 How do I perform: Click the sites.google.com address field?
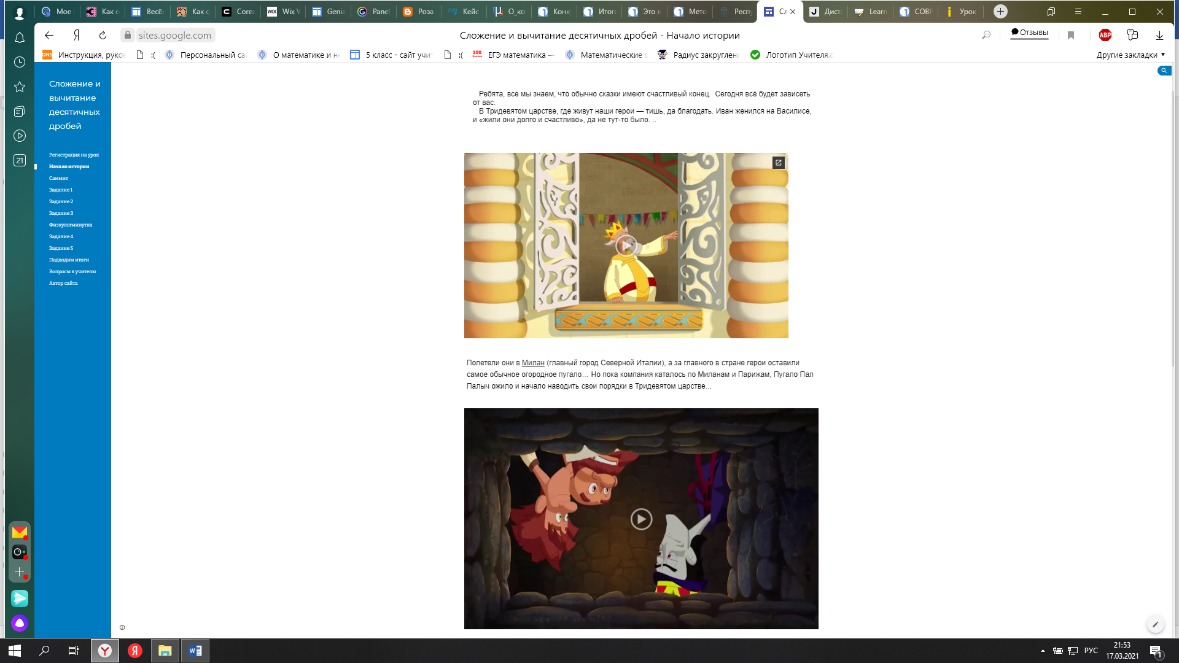(x=175, y=36)
